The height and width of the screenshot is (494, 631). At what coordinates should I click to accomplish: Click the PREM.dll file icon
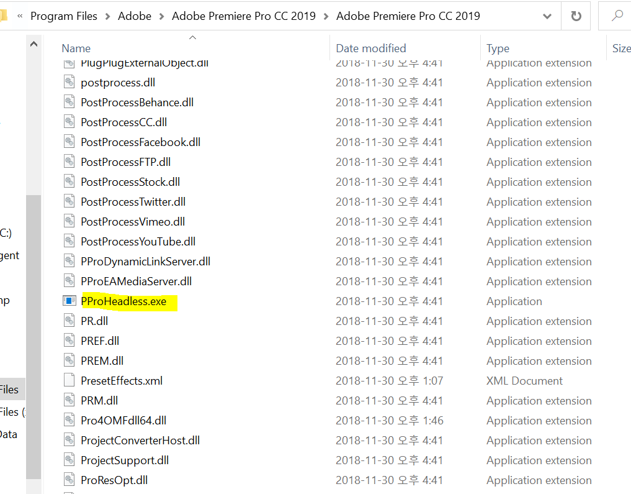69,360
